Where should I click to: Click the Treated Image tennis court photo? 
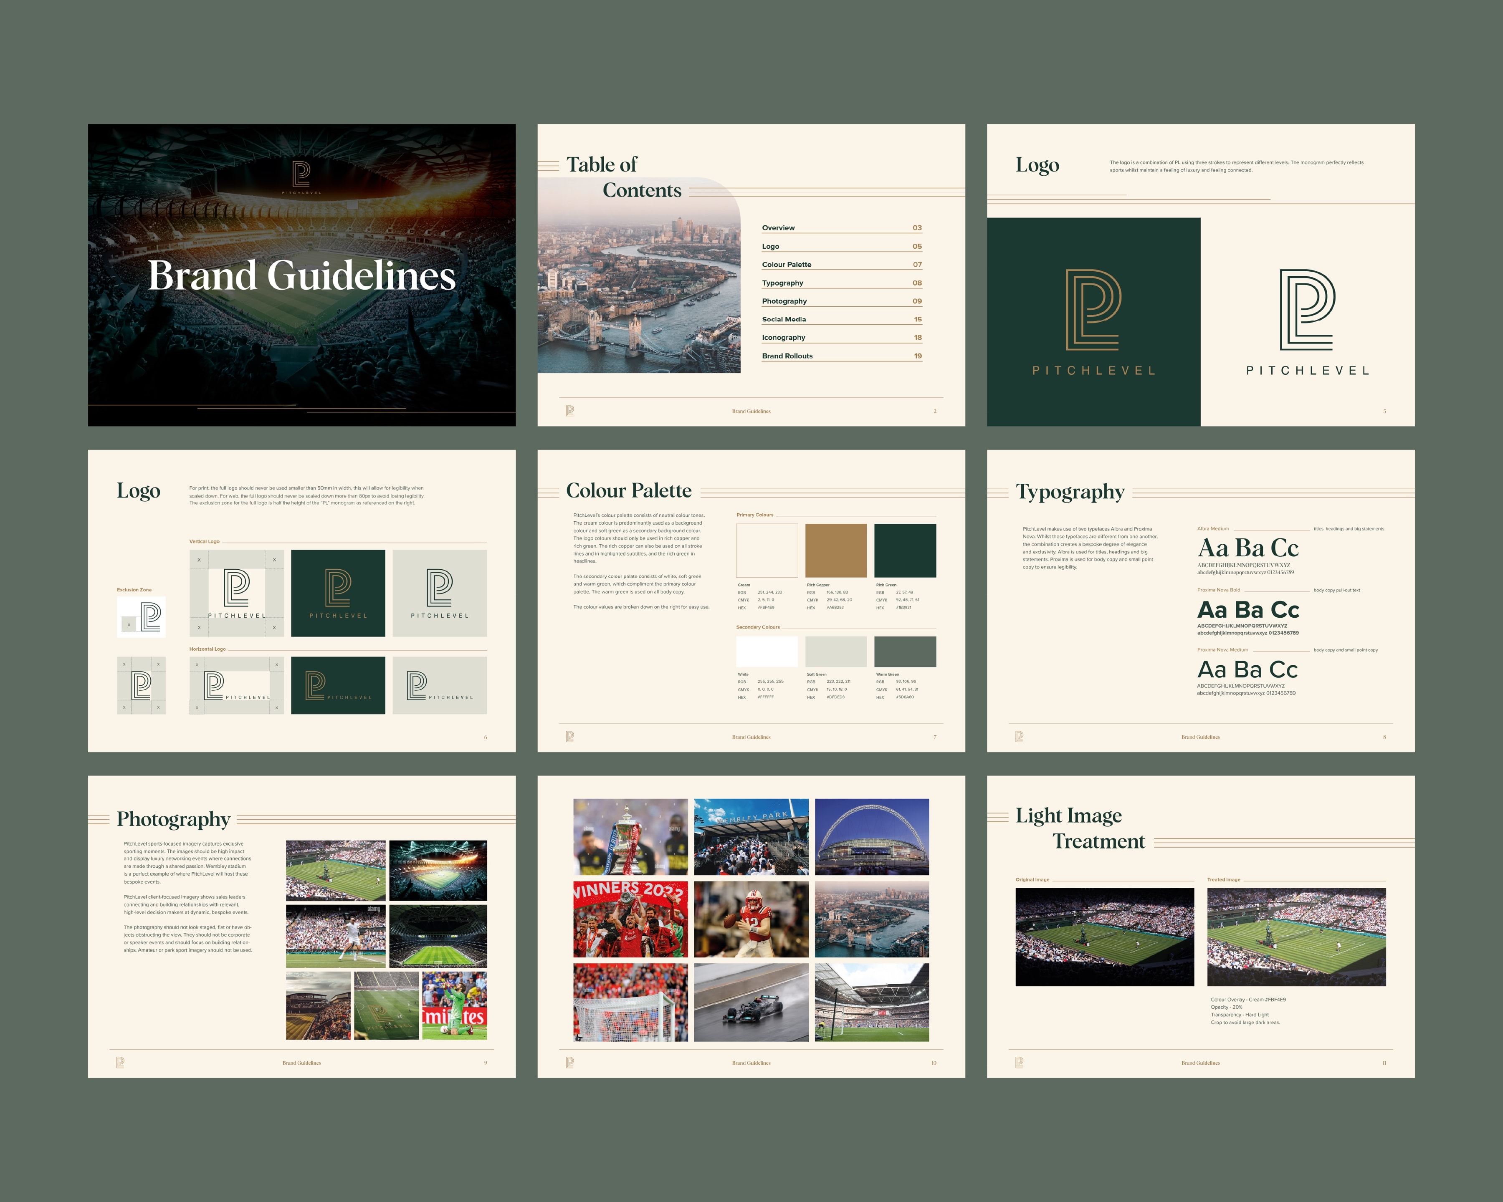(x=1296, y=937)
